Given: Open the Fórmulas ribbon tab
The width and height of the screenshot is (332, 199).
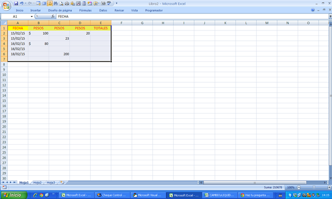Looking at the screenshot, I should point(85,11).
